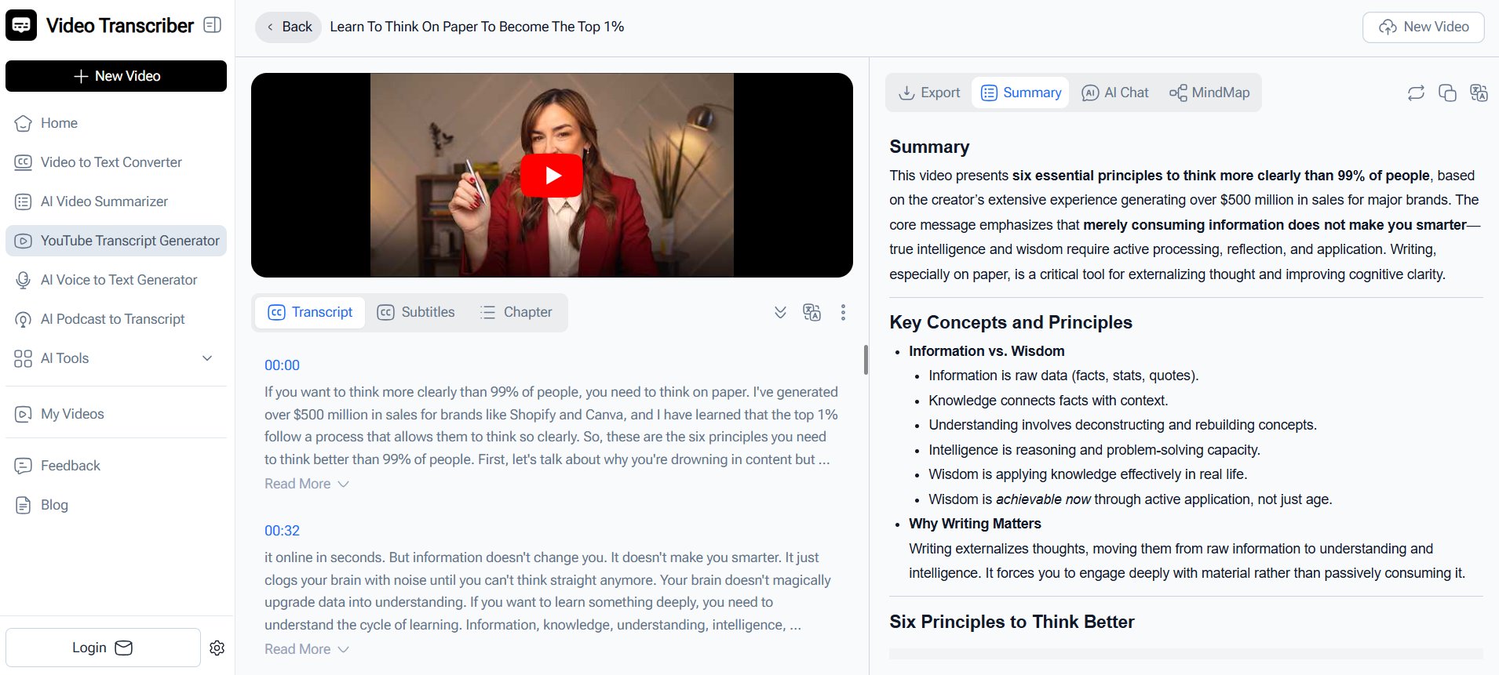Switch to the MindMap tab
This screenshot has height=675, width=1499.
click(1209, 93)
